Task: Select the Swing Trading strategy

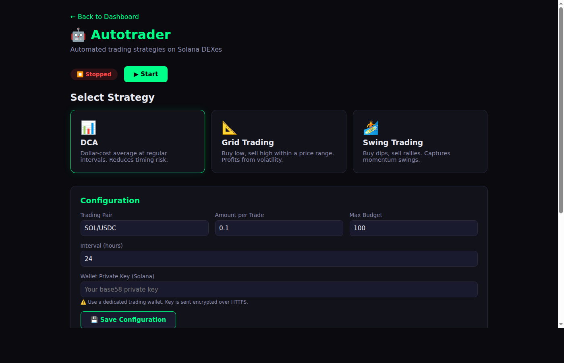Action: click(420, 141)
